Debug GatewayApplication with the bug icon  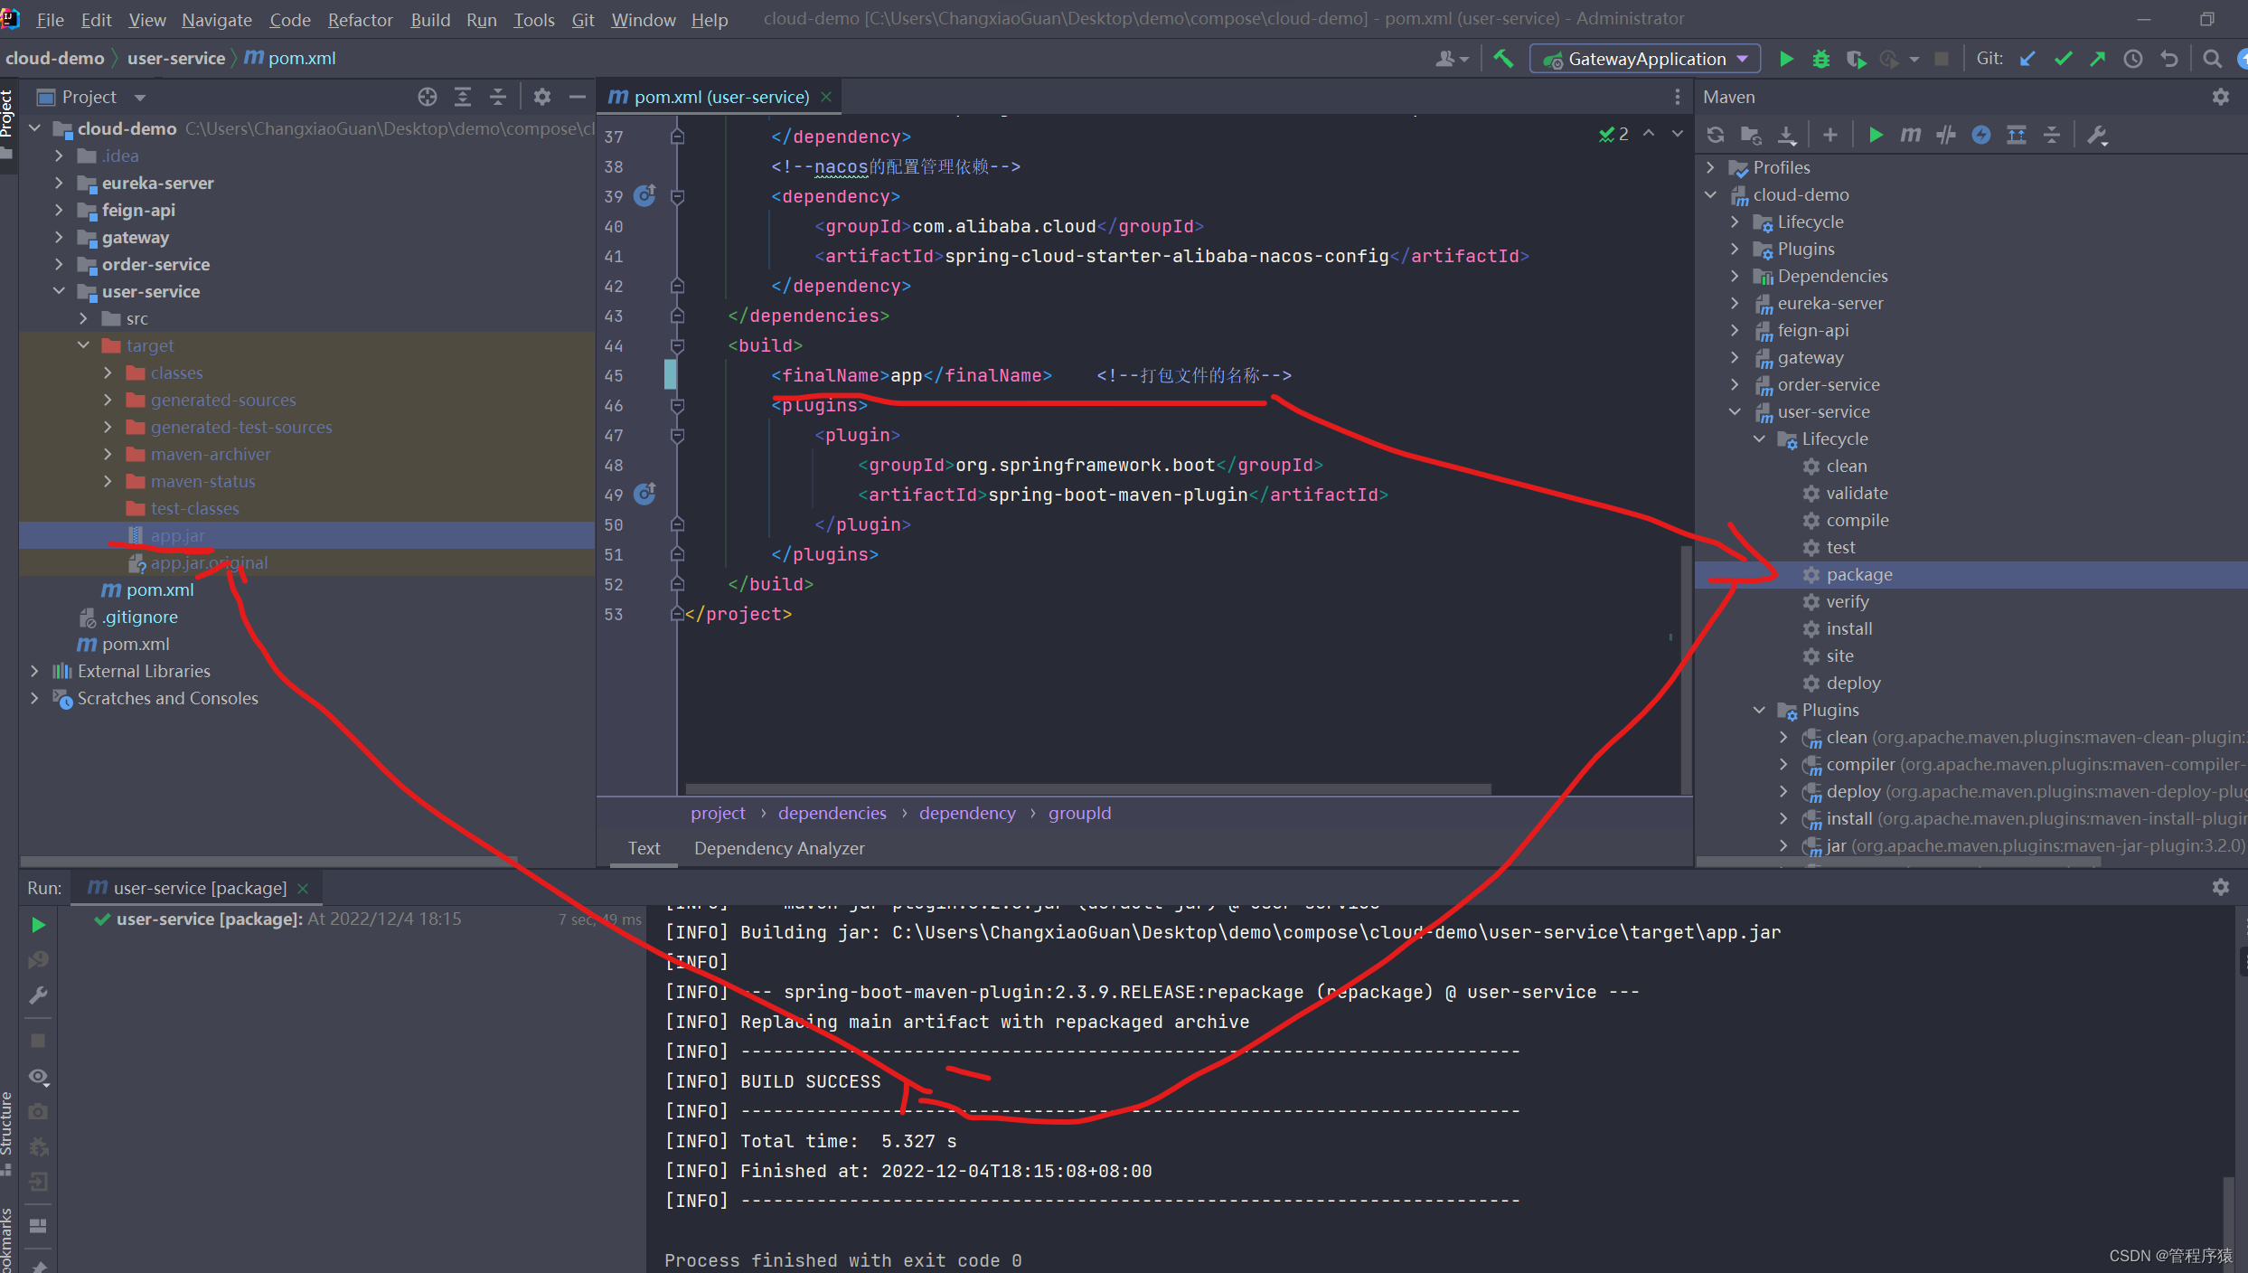point(1820,59)
